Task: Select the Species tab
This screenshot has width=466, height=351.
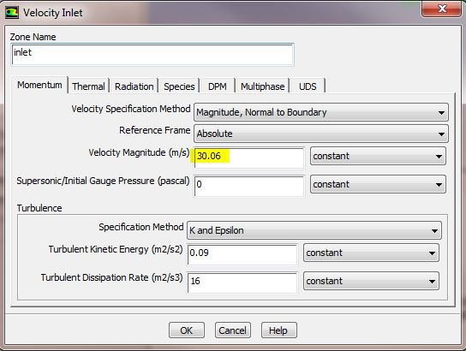Action: point(179,86)
